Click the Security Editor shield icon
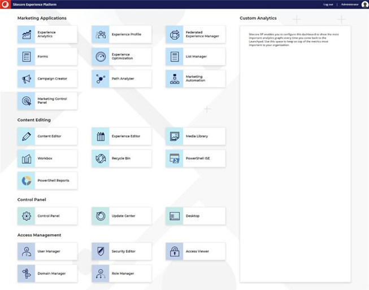This screenshot has width=369, height=290. [101, 252]
